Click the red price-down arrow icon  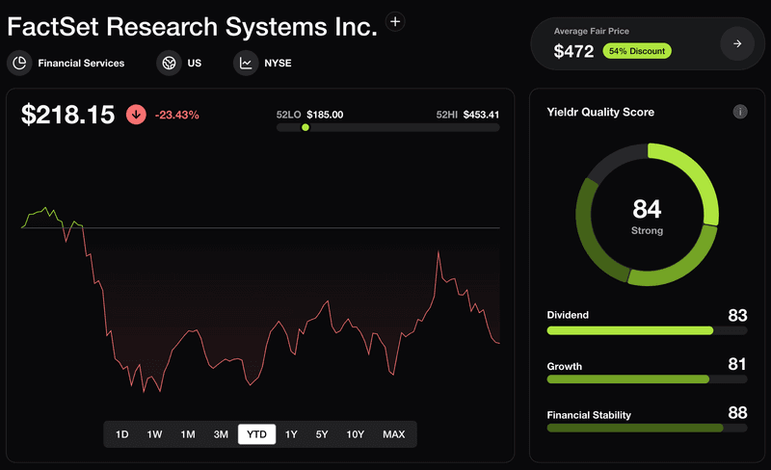pos(136,115)
